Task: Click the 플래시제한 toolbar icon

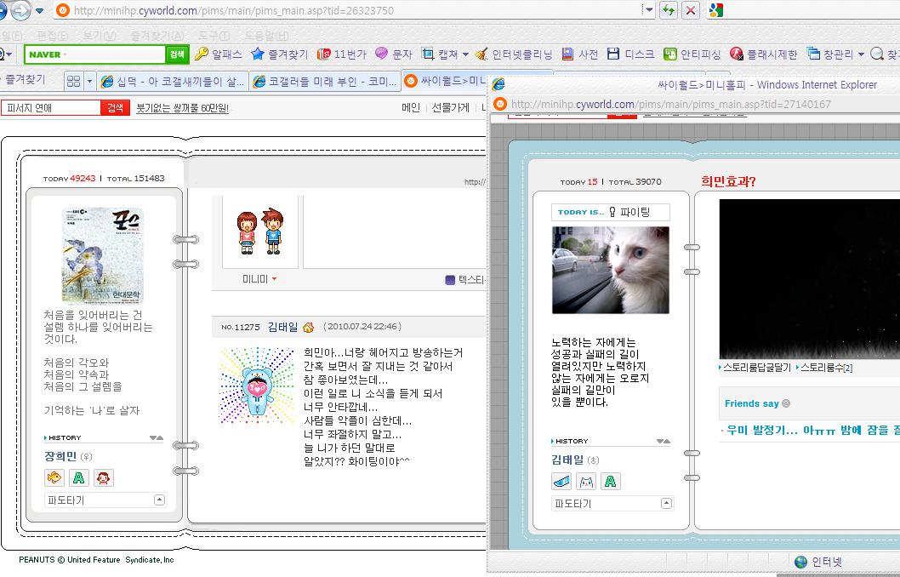Action: pyautogui.click(x=737, y=54)
